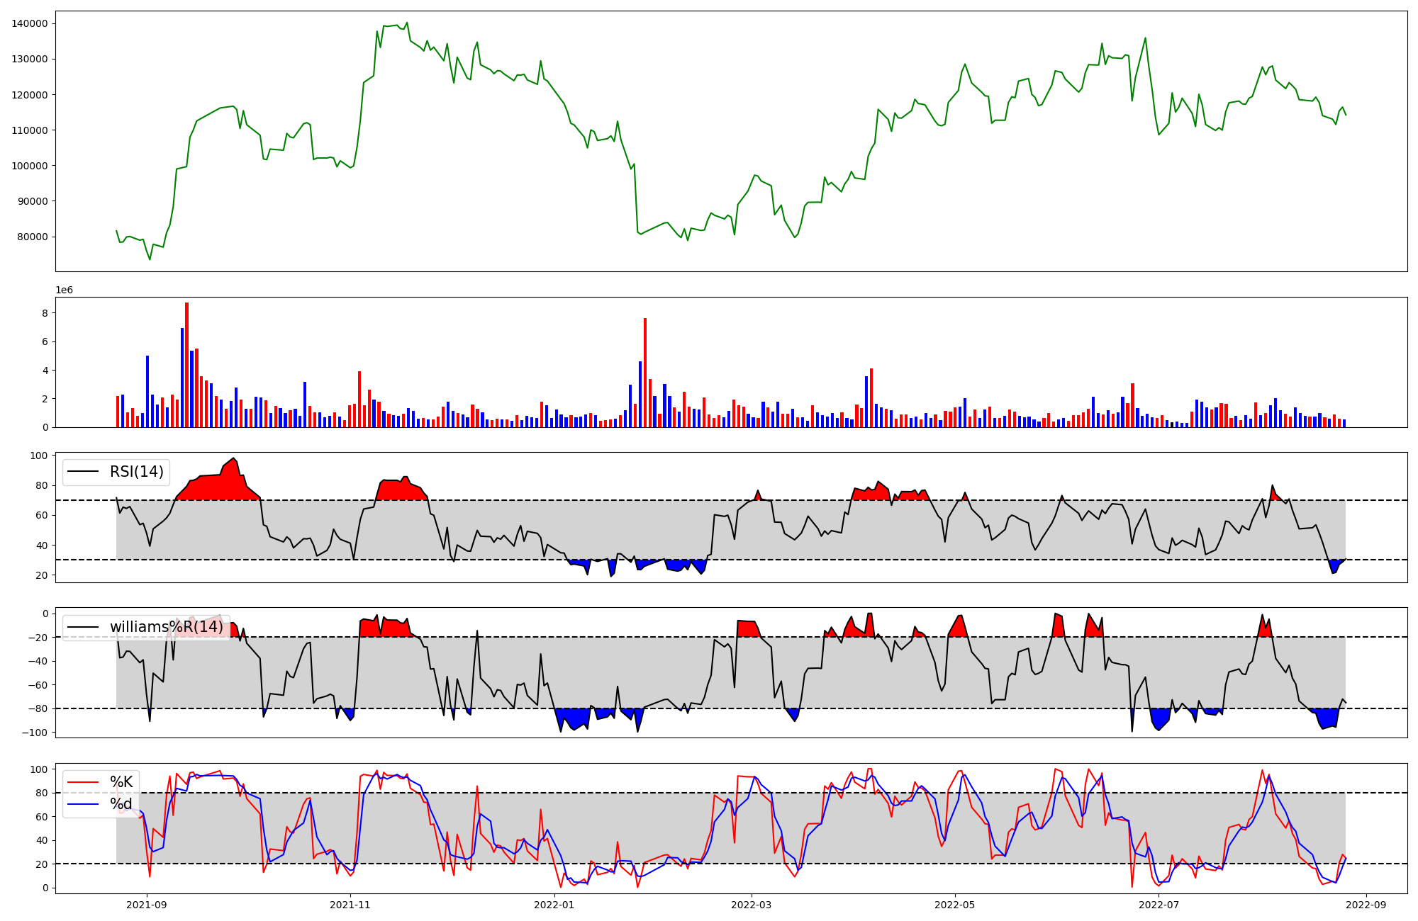Click the 2022-05 x-axis date label
The height and width of the screenshot is (921, 1418).
[954, 905]
